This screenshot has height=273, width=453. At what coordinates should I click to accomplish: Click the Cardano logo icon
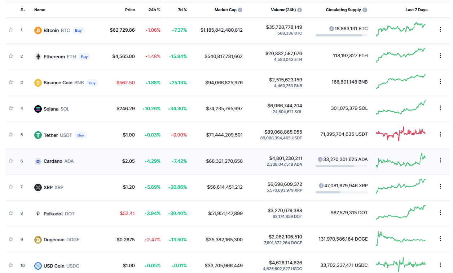pyautogui.click(x=38, y=161)
